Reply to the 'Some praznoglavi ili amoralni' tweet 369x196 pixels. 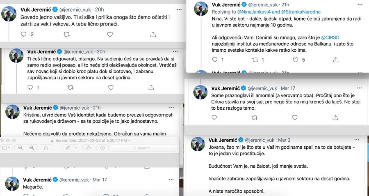coord(214,118)
